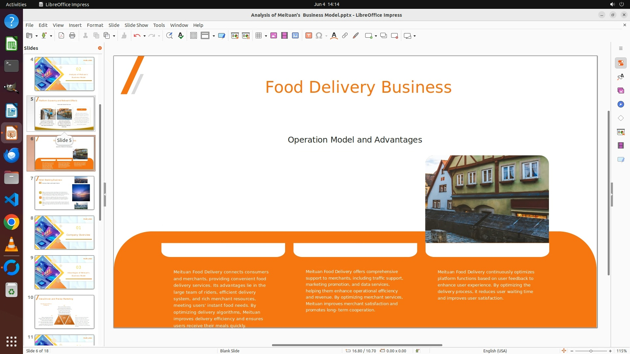The image size is (630, 354).
Task: Open the Format menu
Action: point(95,25)
